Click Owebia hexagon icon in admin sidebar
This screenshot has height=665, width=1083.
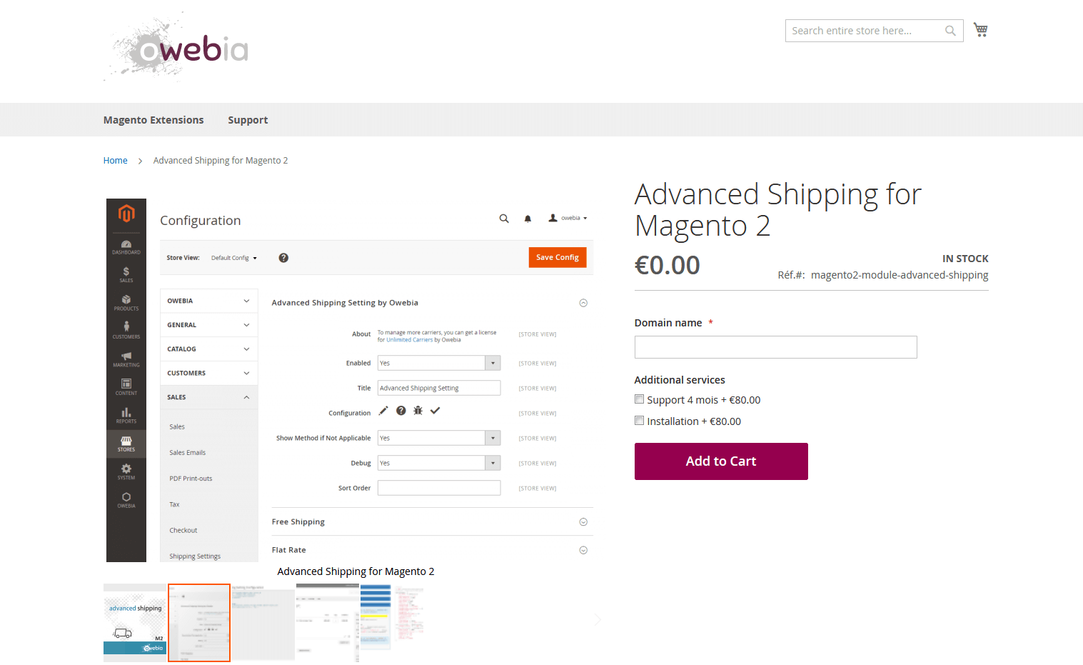[x=126, y=500]
